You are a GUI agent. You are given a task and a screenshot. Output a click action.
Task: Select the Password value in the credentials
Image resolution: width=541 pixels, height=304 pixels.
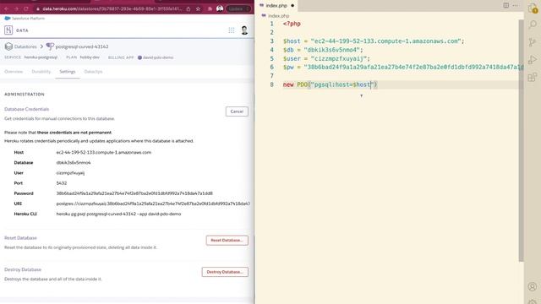pyautogui.click(x=134, y=193)
